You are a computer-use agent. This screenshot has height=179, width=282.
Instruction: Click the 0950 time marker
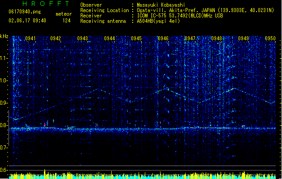[270, 38]
